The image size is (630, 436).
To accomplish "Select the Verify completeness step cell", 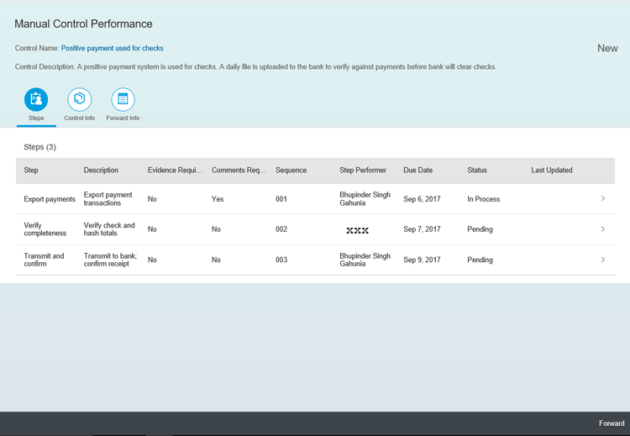I will click(x=45, y=229).
